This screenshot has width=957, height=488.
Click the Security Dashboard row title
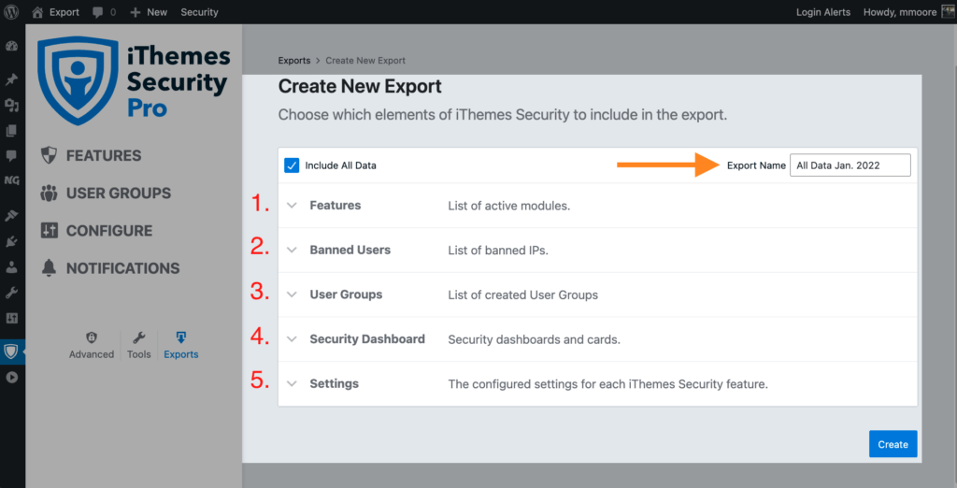click(366, 339)
